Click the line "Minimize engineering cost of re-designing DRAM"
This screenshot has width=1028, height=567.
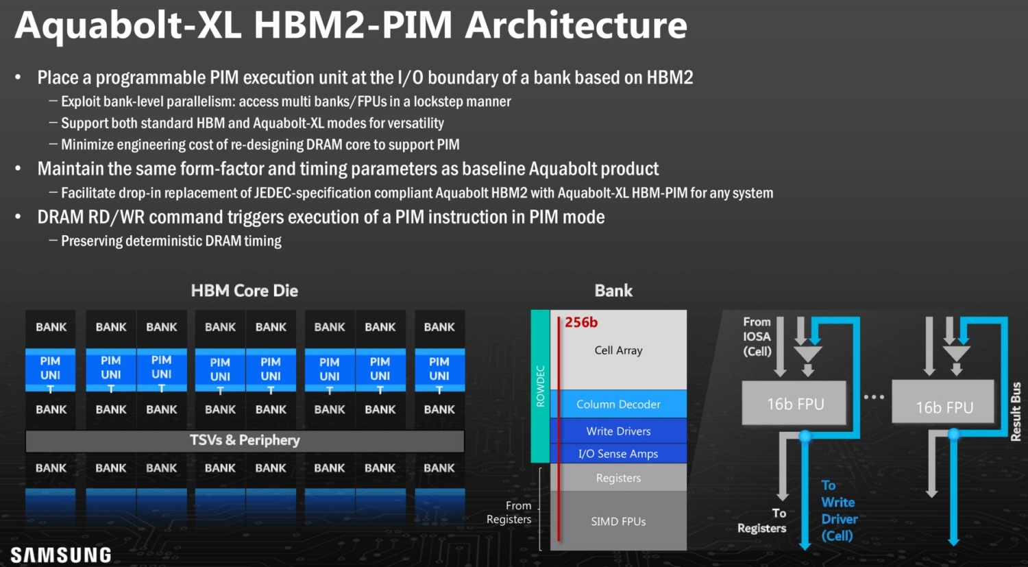pyautogui.click(x=260, y=145)
